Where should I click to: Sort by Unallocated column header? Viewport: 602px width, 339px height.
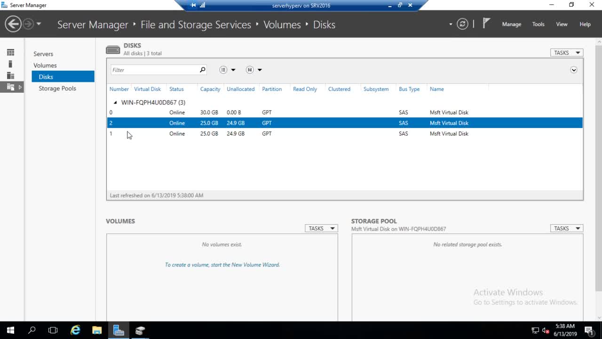point(240,89)
